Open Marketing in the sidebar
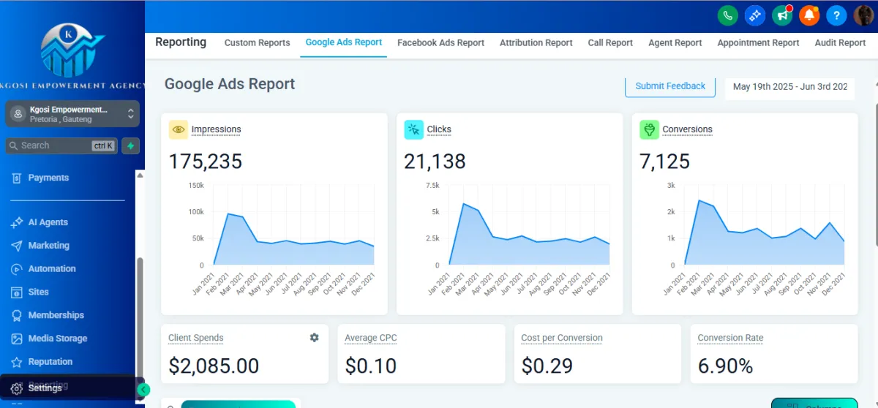878x408 pixels. pos(48,246)
